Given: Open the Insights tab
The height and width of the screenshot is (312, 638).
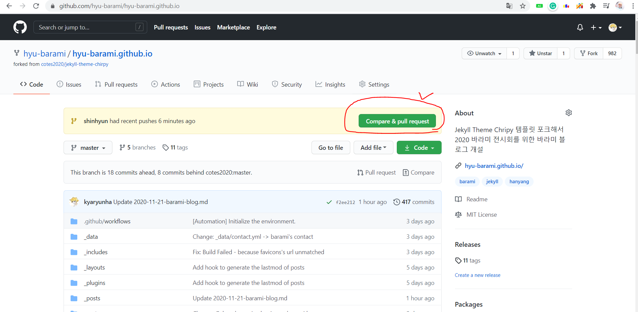Looking at the screenshot, I should click(x=330, y=85).
